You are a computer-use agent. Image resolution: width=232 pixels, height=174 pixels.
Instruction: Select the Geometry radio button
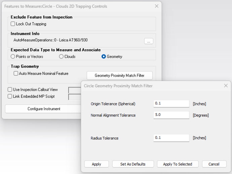coord(104,56)
